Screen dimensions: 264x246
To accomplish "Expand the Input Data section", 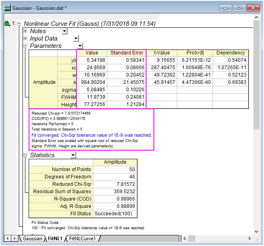I will pyautogui.click(x=25, y=38).
